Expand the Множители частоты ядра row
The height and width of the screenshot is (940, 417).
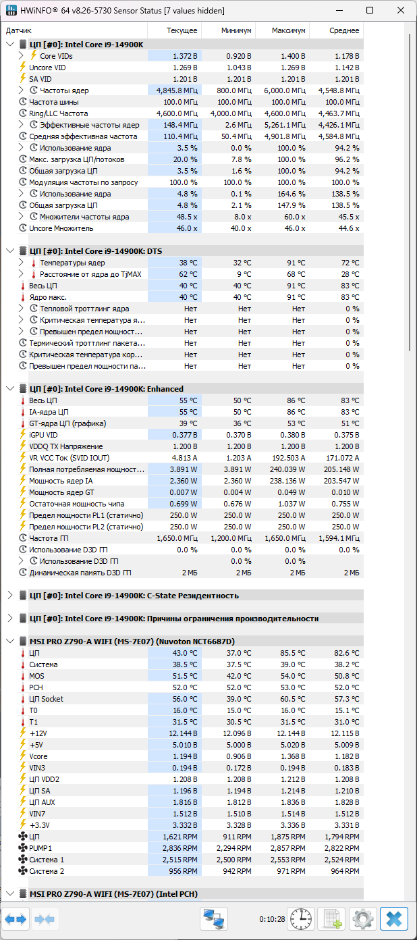pos(22,217)
